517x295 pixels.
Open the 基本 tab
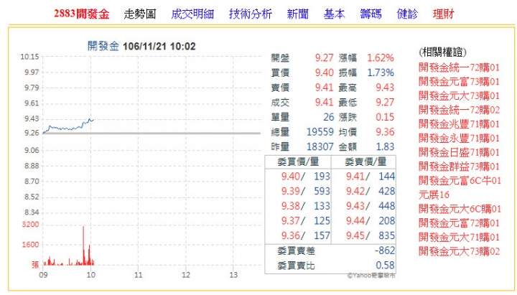[334, 14]
